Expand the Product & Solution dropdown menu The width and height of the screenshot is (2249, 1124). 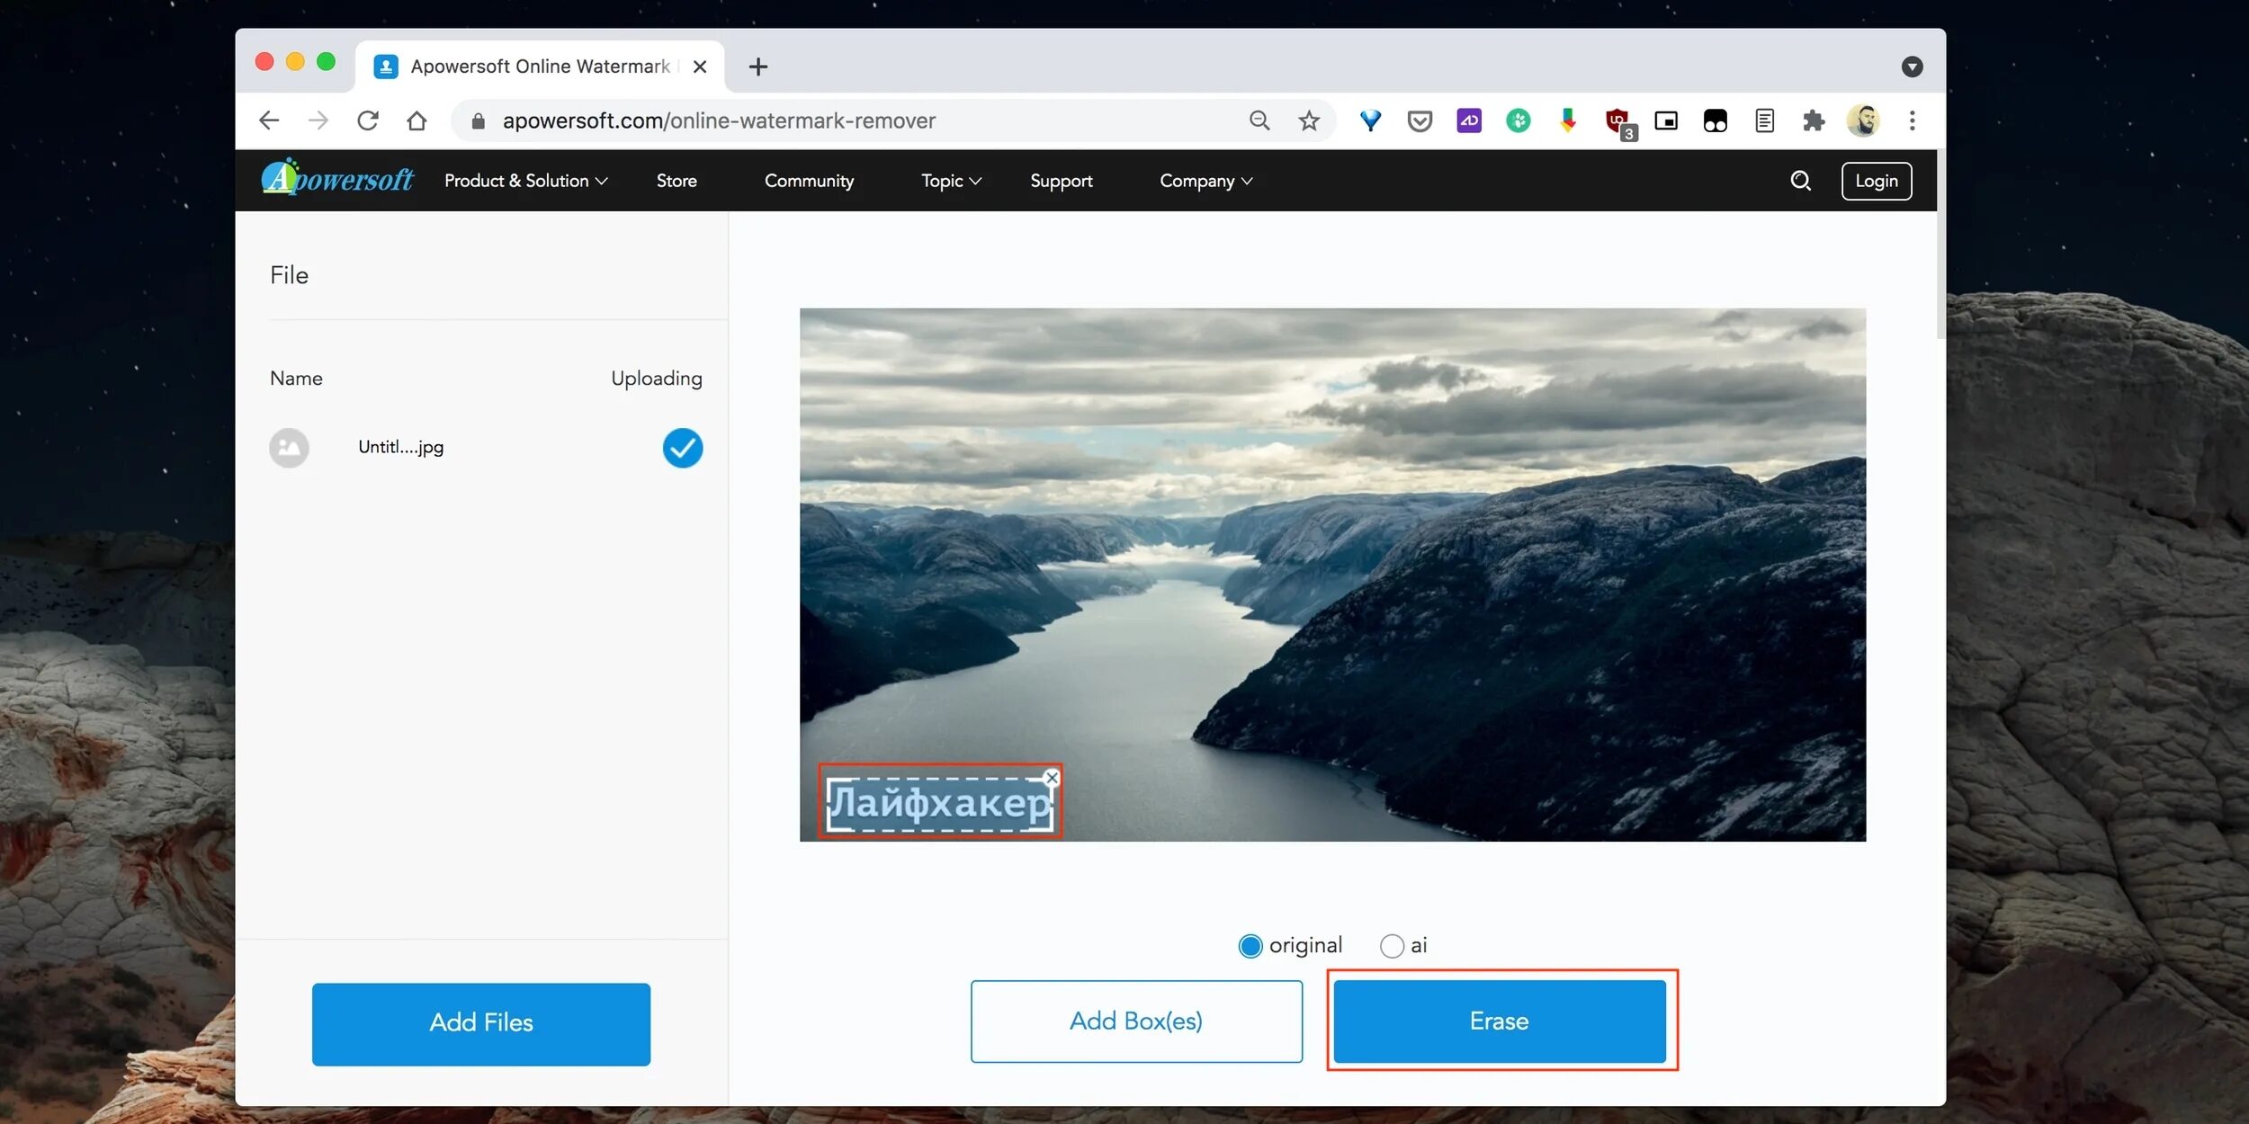click(526, 179)
